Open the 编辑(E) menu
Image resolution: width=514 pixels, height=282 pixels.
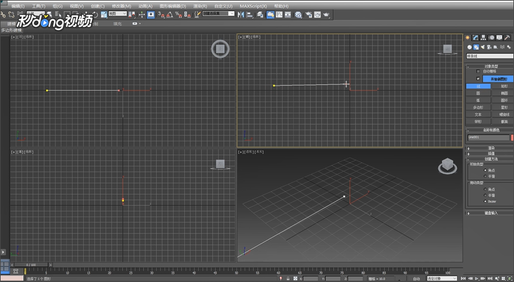(x=18, y=7)
